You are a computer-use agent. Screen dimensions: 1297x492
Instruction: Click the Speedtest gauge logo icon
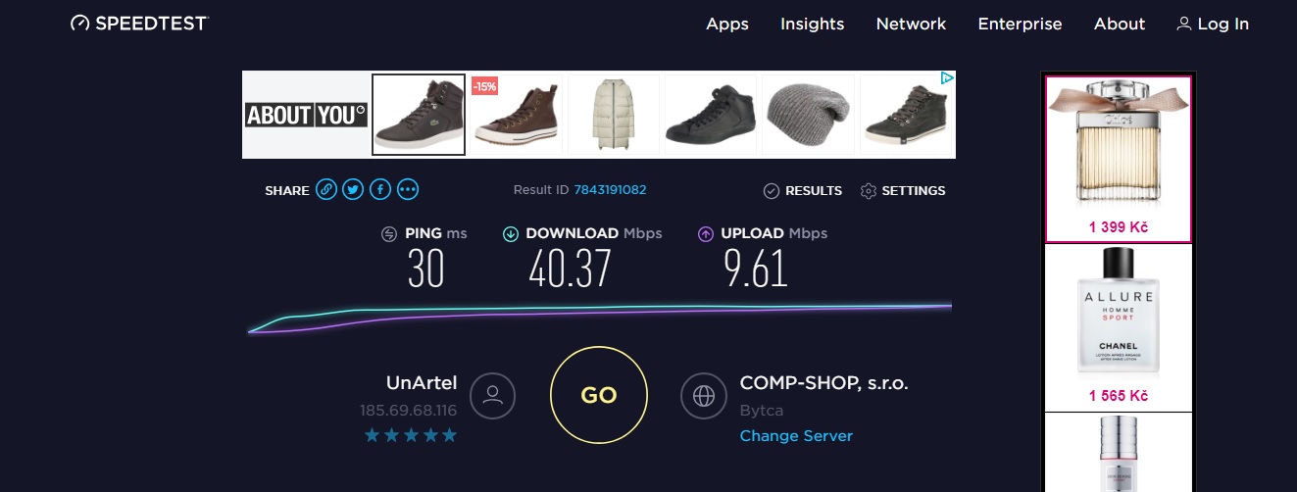pyautogui.click(x=80, y=24)
